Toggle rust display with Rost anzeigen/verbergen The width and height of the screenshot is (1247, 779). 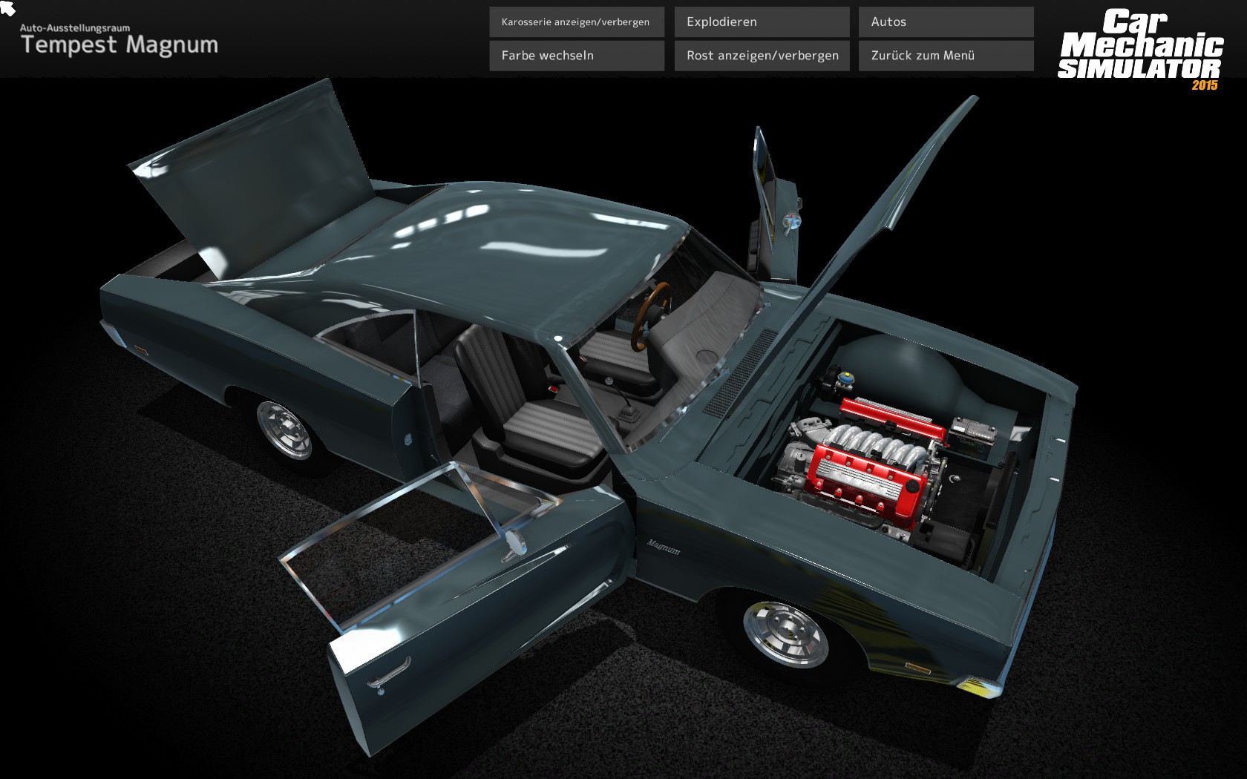tap(762, 56)
